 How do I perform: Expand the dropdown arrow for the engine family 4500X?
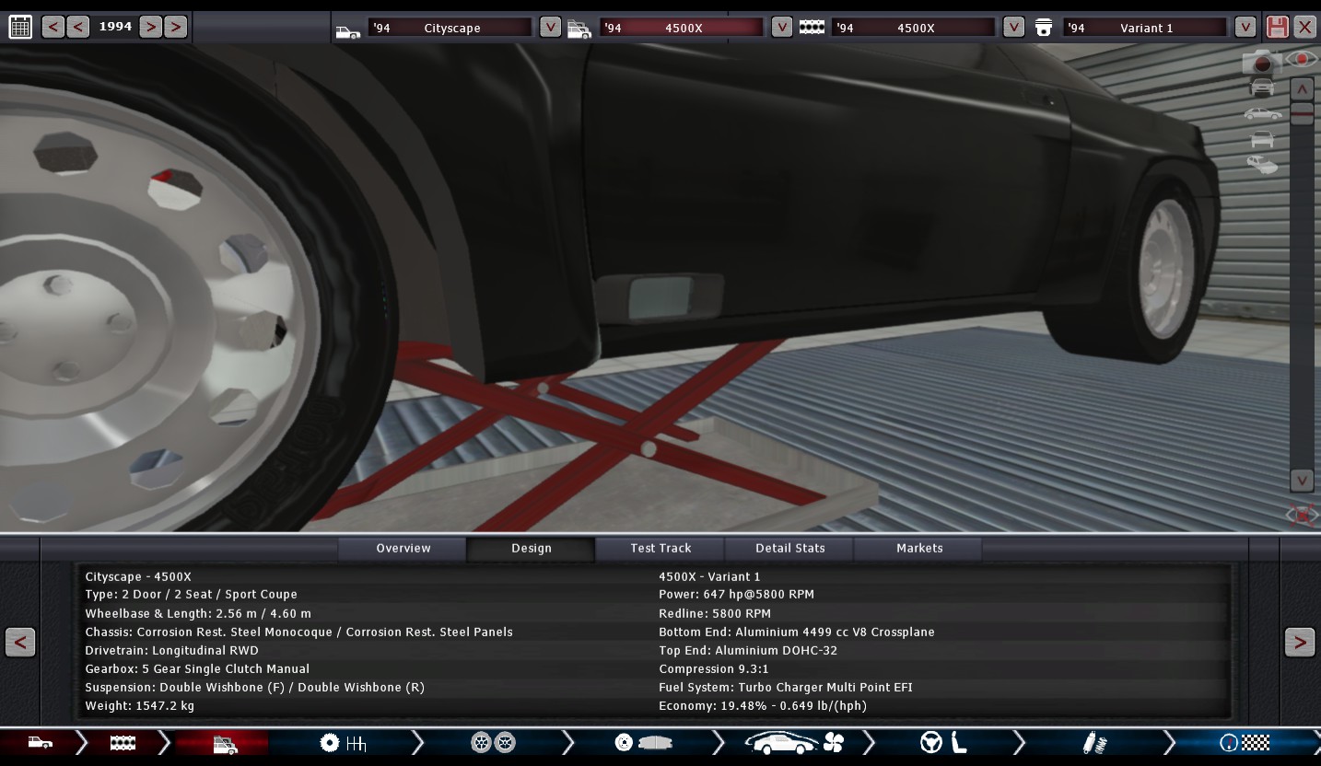(1013, 27)
